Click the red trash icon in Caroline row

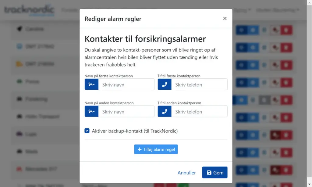click(286, 30)
